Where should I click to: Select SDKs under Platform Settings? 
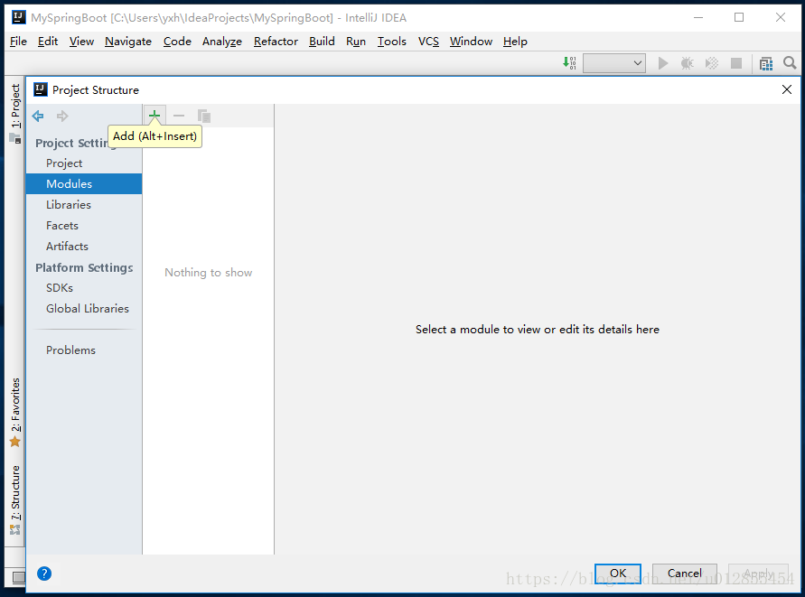click(x=60, y=288)
